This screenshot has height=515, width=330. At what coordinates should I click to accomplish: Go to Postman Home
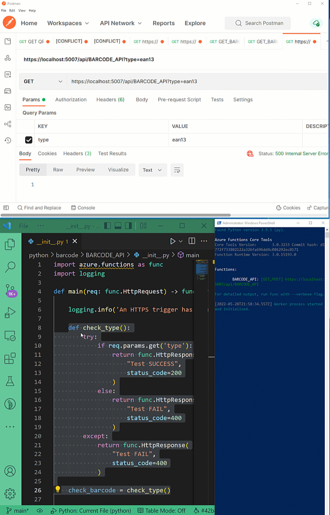[29, 23]
